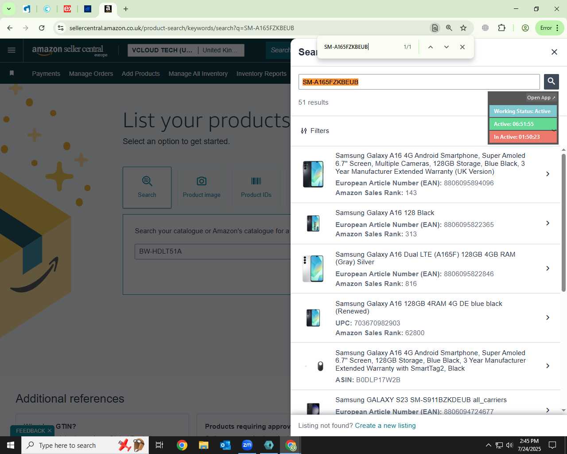Open File Explorer from the taskbar

(x=203, y=445)
